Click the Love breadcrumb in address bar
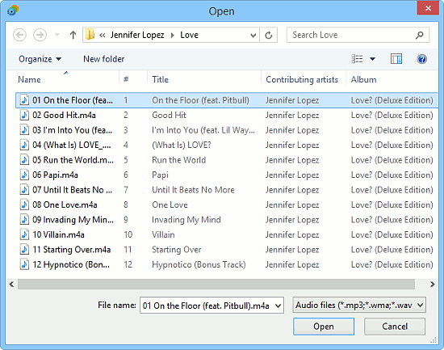 click(189, 35)
